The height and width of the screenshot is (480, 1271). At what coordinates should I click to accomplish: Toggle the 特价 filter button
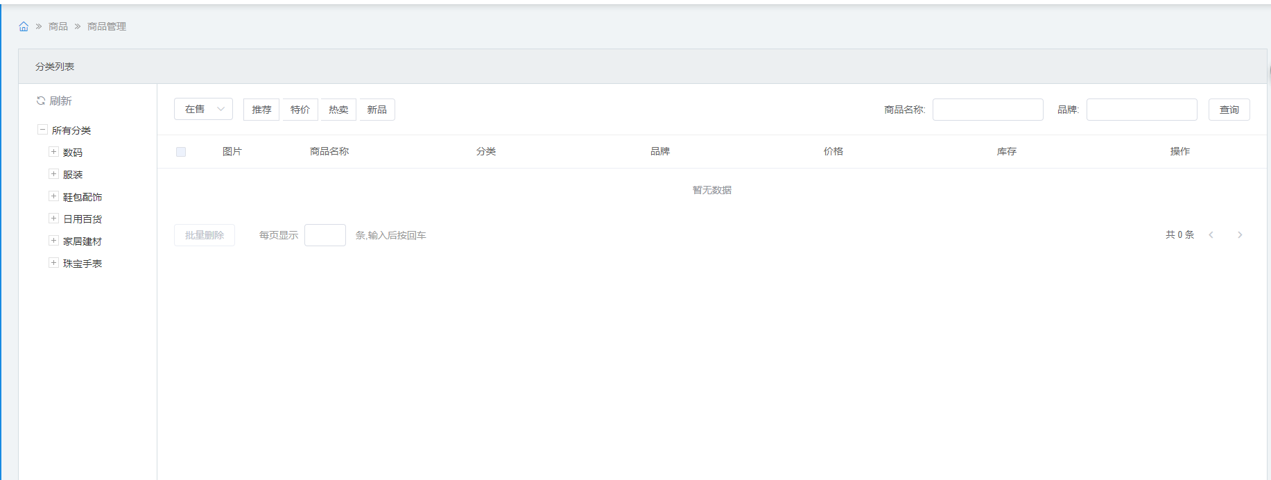(300, 110)
